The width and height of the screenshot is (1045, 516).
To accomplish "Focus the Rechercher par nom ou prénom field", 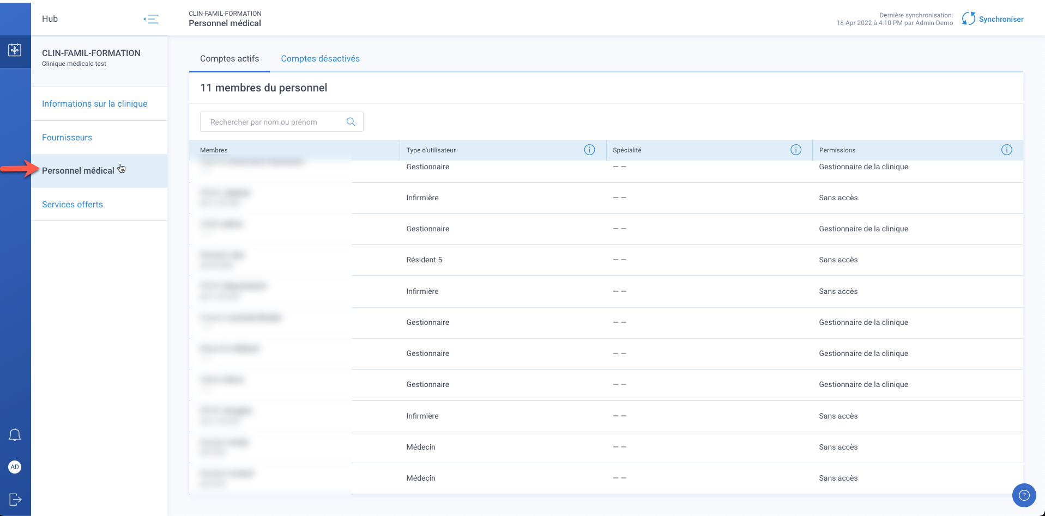I will click(x=282, y=122).
